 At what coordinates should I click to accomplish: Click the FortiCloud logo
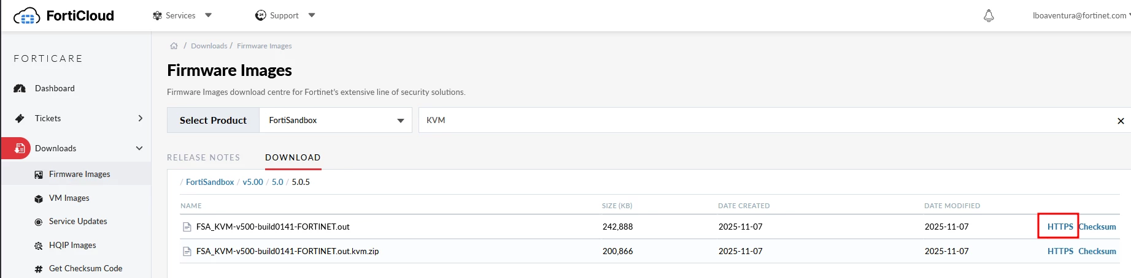coord(64,16)
